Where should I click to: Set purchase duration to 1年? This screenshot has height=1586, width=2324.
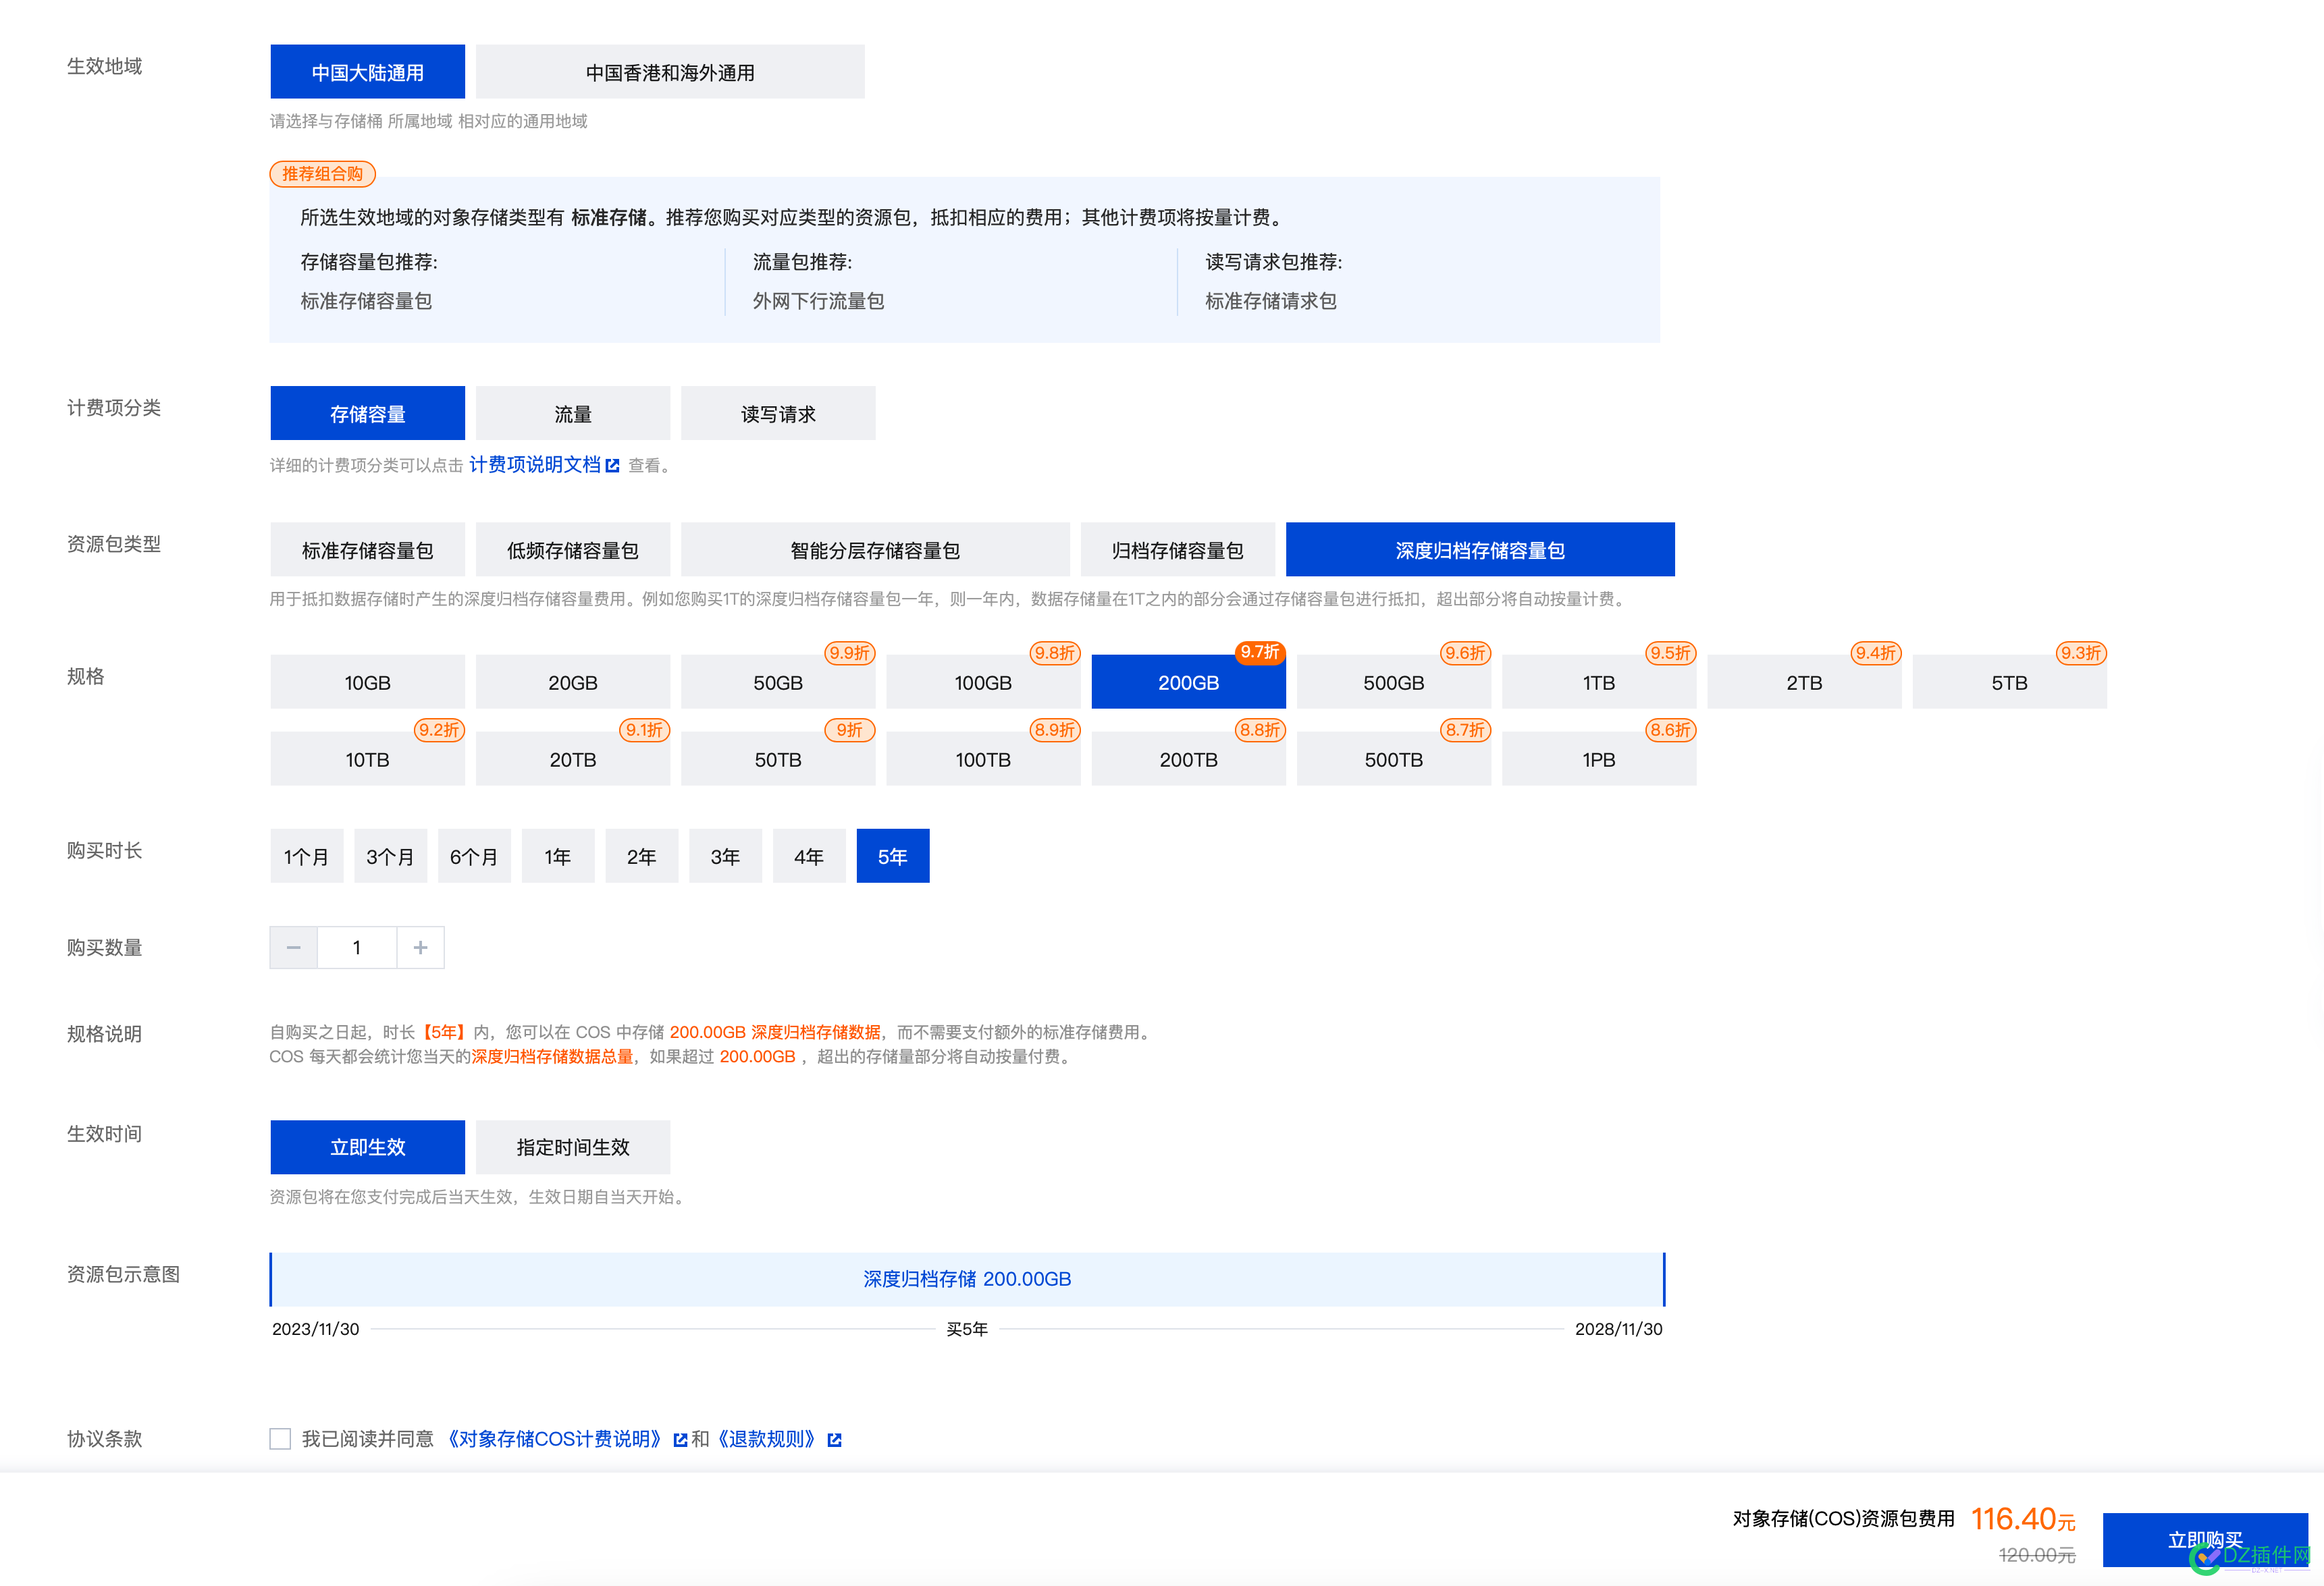[558, 856]
